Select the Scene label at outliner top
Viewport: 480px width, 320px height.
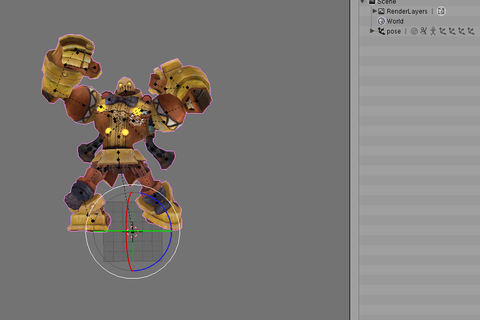(x=386, y=2)
